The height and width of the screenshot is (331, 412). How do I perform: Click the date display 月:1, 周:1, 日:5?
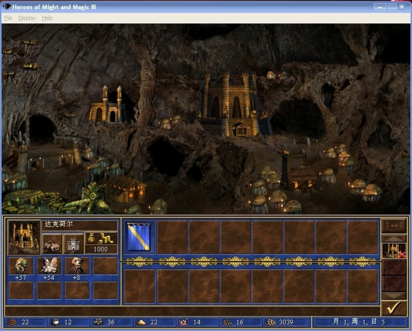pyautogui.click(x=359, y=322)
